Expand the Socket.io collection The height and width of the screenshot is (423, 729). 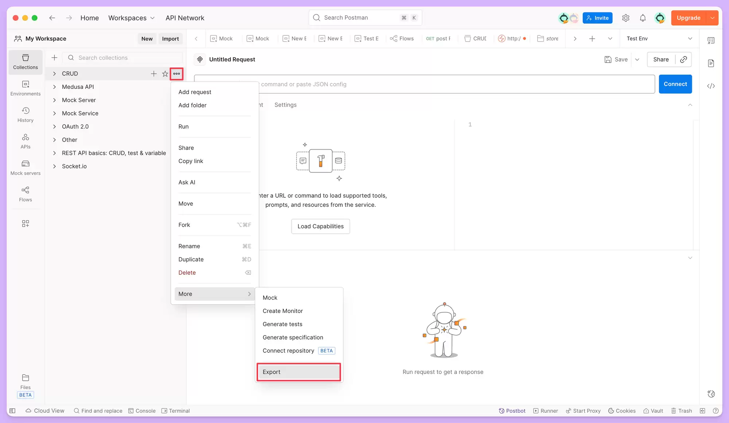point(54,166)
